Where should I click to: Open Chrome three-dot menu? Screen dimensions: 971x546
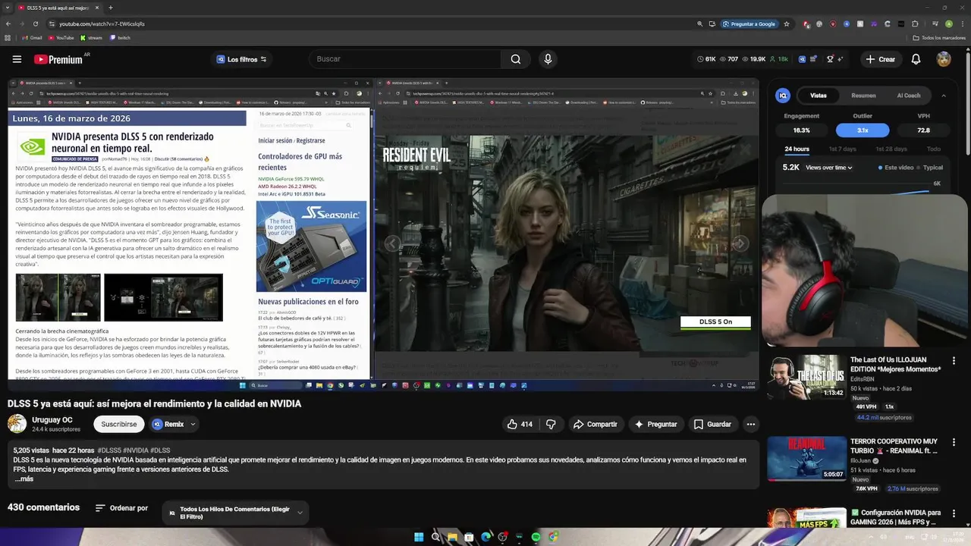point(962,24)
